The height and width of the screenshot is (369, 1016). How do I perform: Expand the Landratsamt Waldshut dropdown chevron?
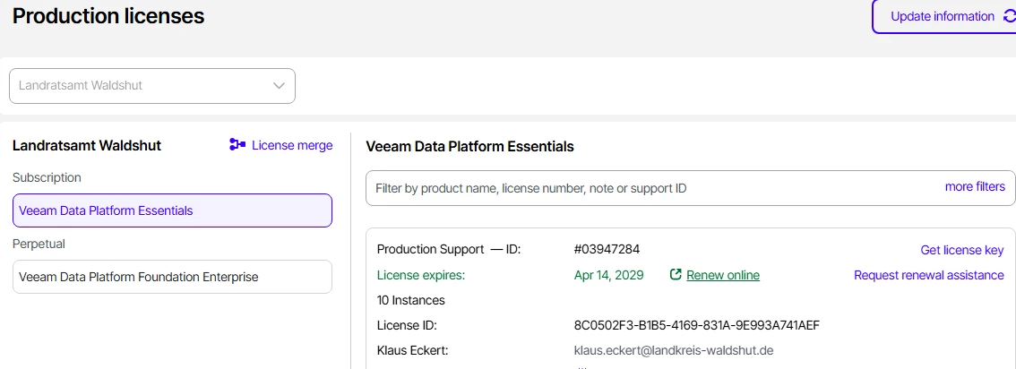point(280,85)
